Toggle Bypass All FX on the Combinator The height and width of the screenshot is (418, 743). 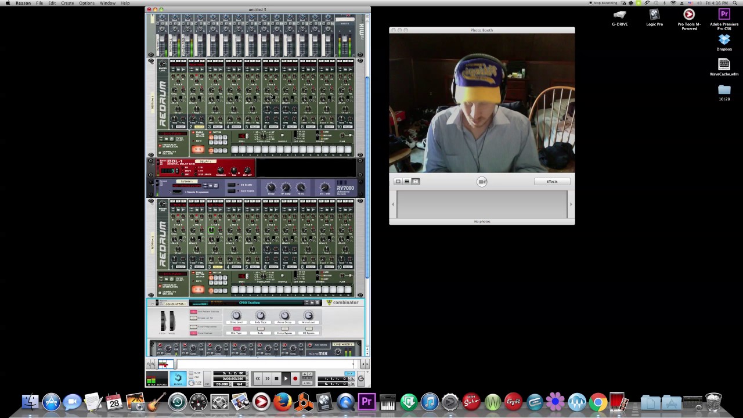pos(193,318)
